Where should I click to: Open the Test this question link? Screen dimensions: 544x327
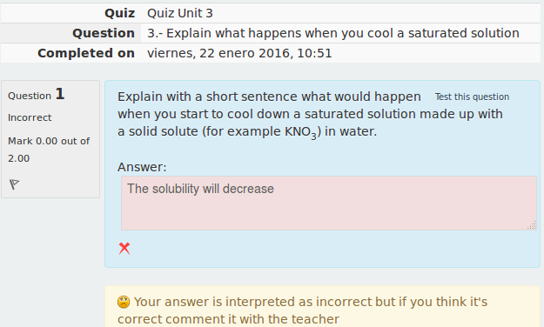click(472, 97)
